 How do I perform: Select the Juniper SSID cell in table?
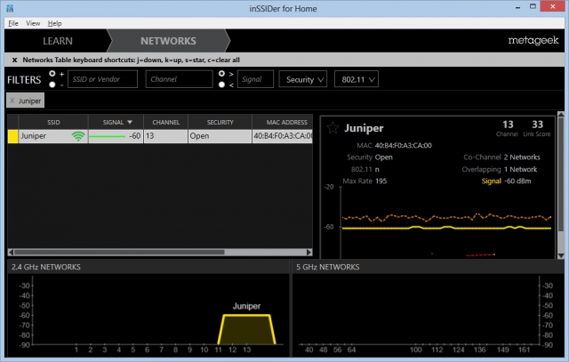(53, 136)
